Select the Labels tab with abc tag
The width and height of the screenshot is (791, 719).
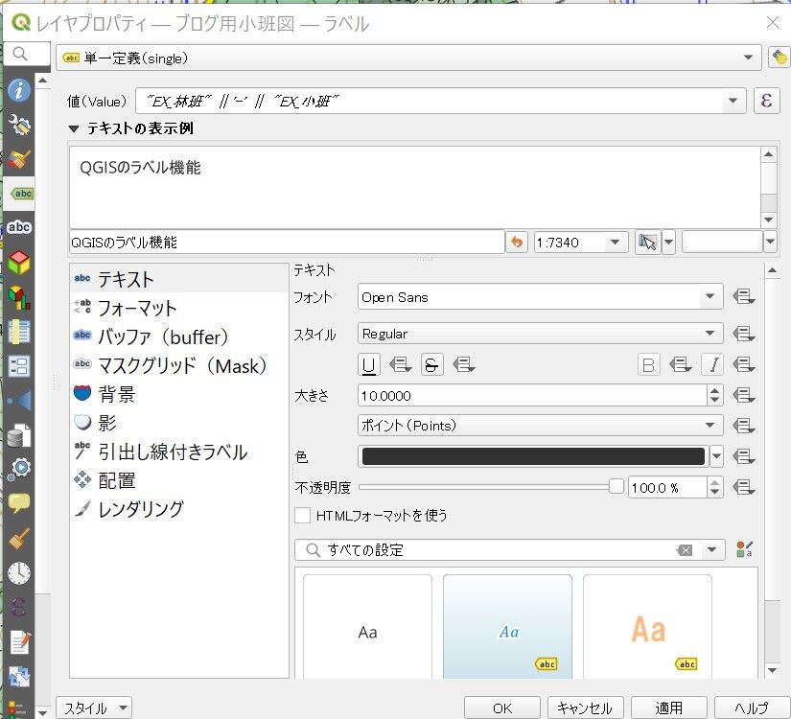pyautogui.click(x=21, y=194)
